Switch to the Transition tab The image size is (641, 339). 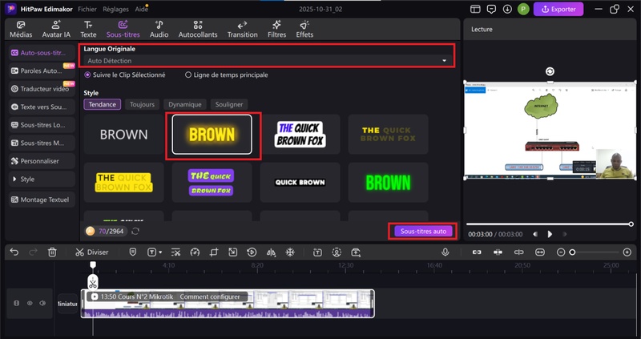point(243,30)
